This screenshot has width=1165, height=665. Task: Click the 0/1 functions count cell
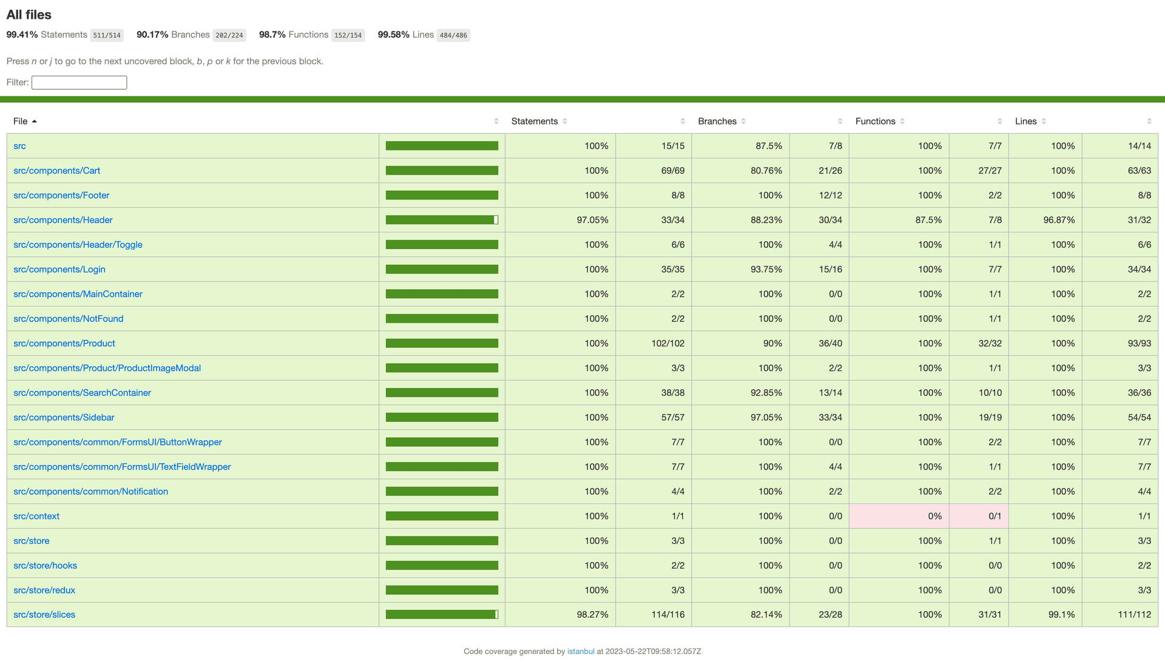click(979, 516)
